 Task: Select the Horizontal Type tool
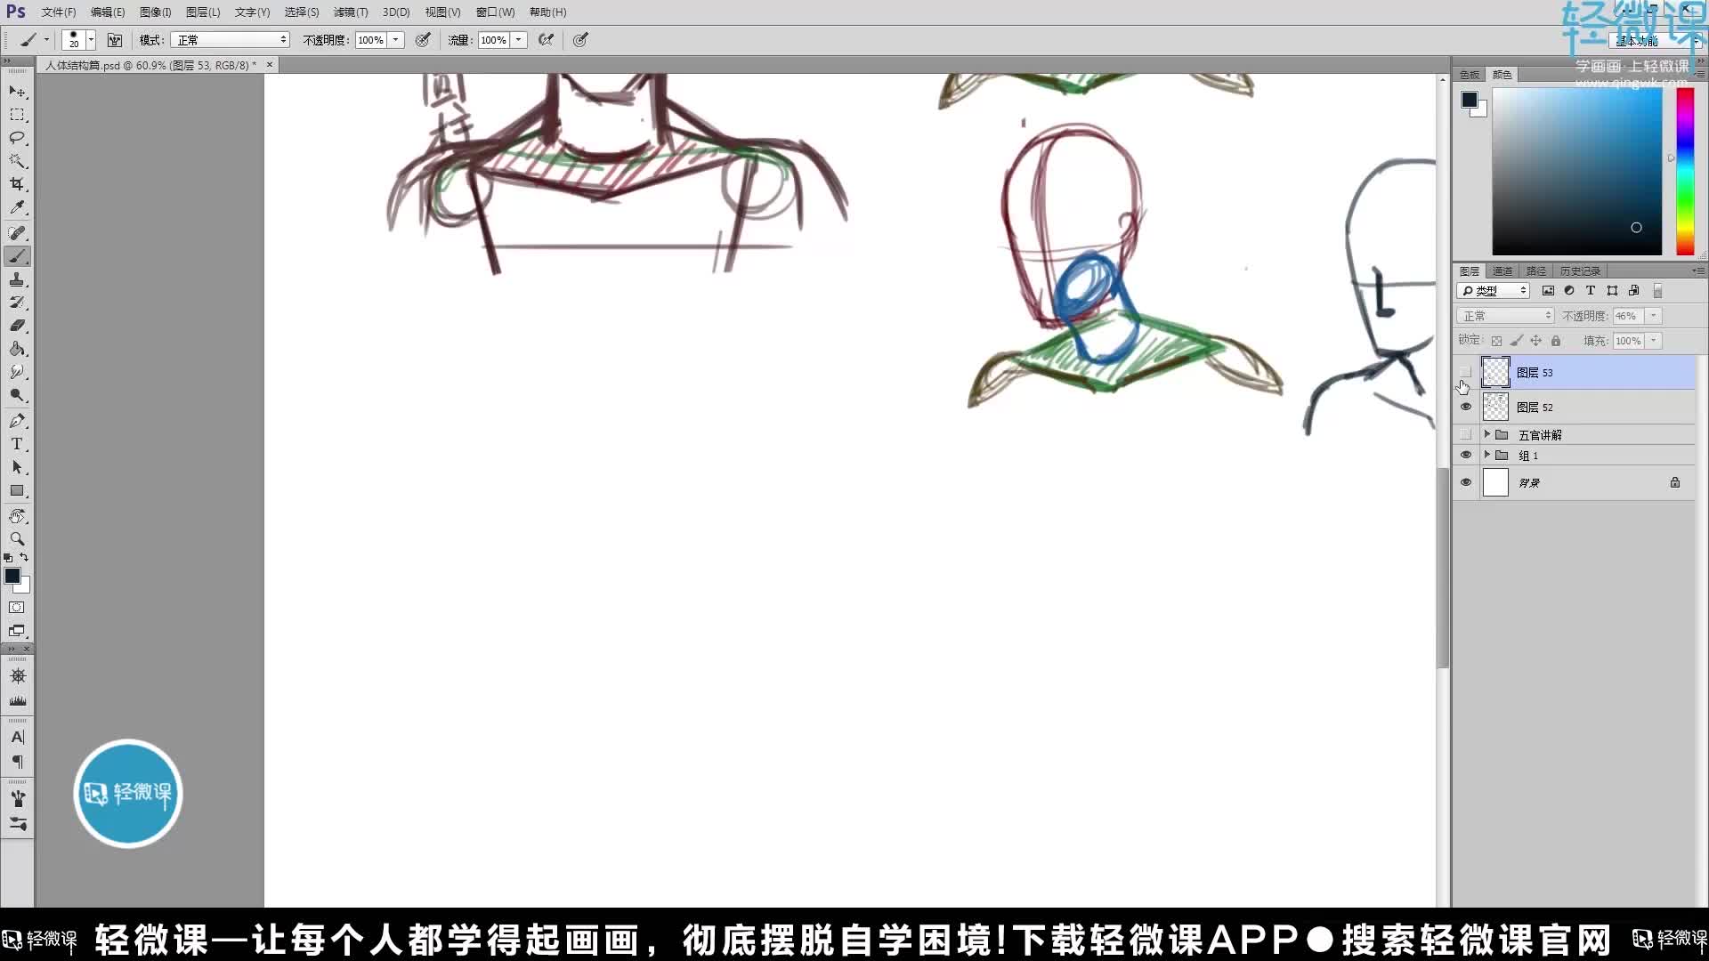[17, 444]
